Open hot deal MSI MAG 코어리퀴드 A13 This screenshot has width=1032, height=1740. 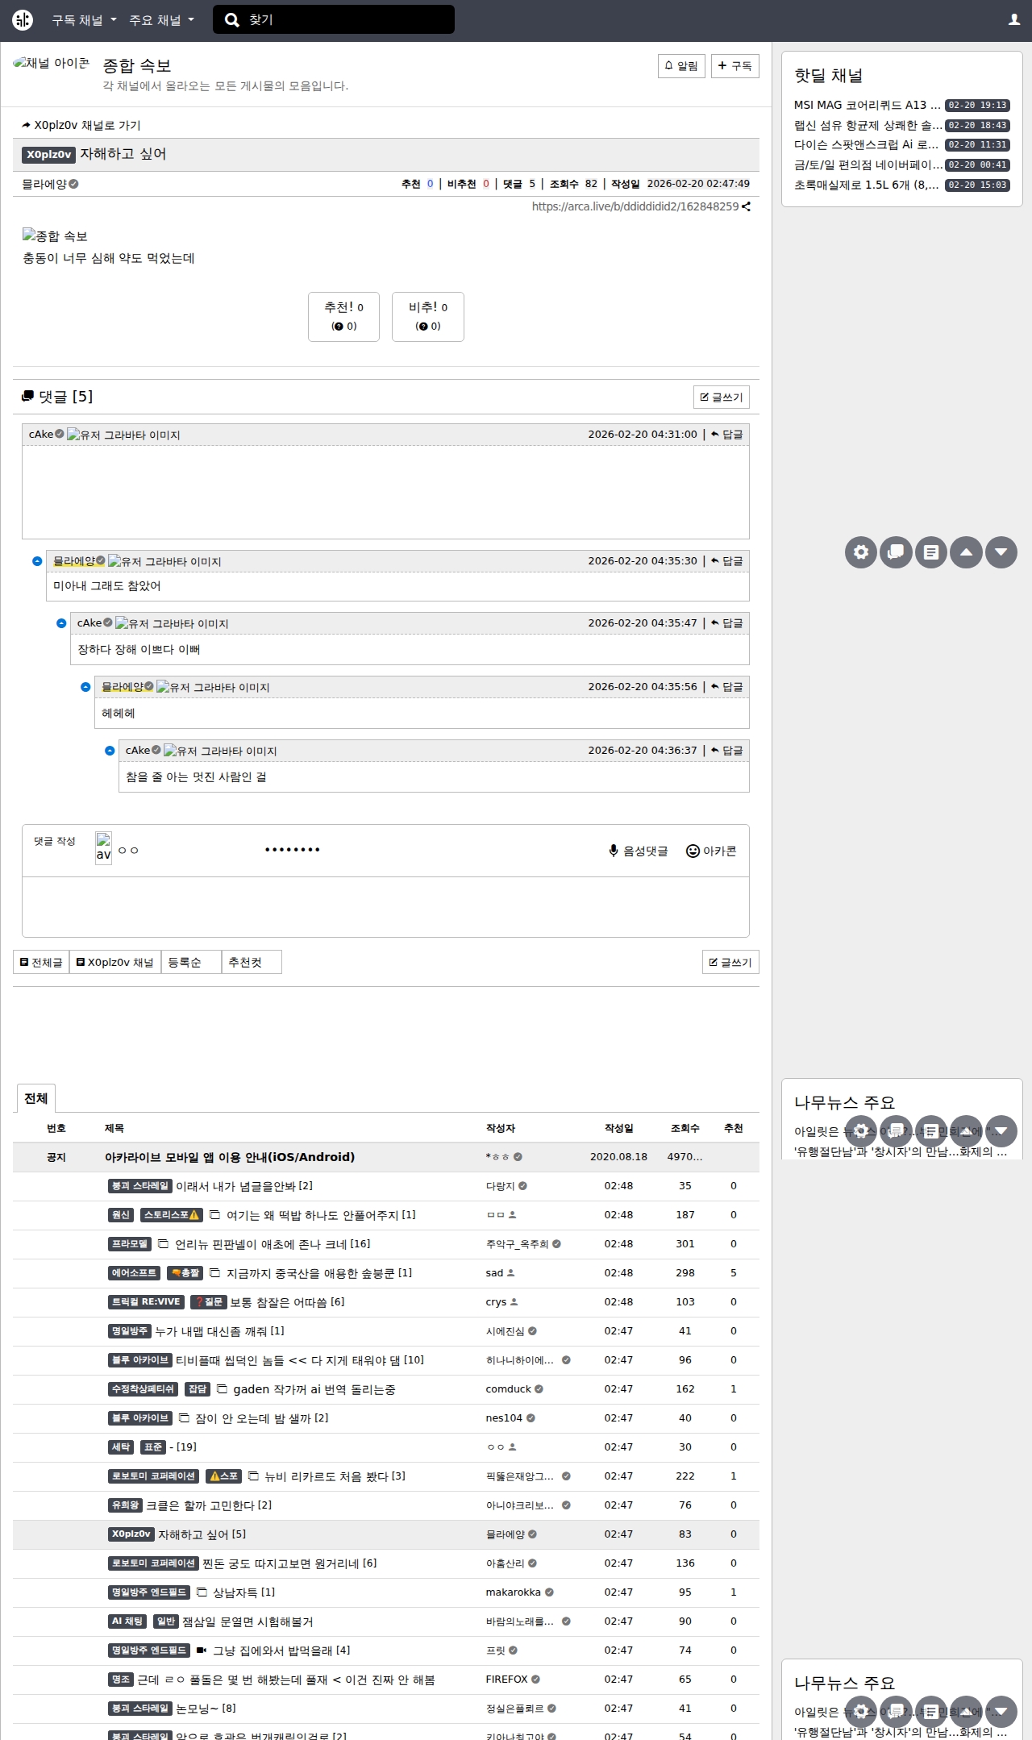pos(867,105)
